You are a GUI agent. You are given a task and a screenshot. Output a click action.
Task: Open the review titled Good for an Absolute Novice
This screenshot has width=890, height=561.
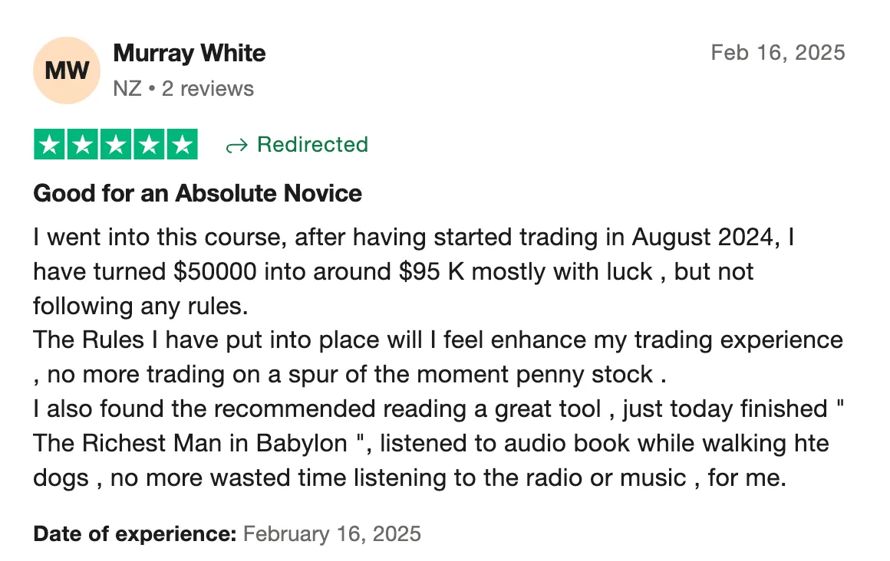tap(197, 193)
